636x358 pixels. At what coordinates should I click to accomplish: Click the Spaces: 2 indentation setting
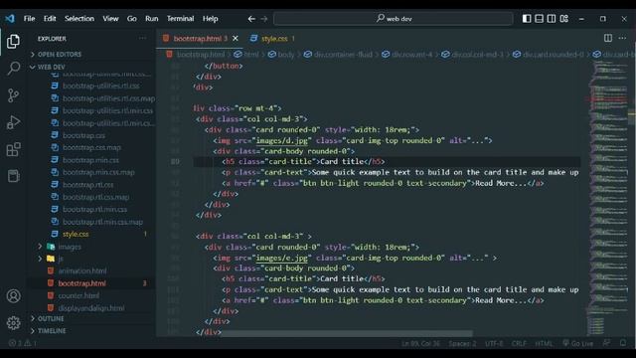click(x=462, y=344)
